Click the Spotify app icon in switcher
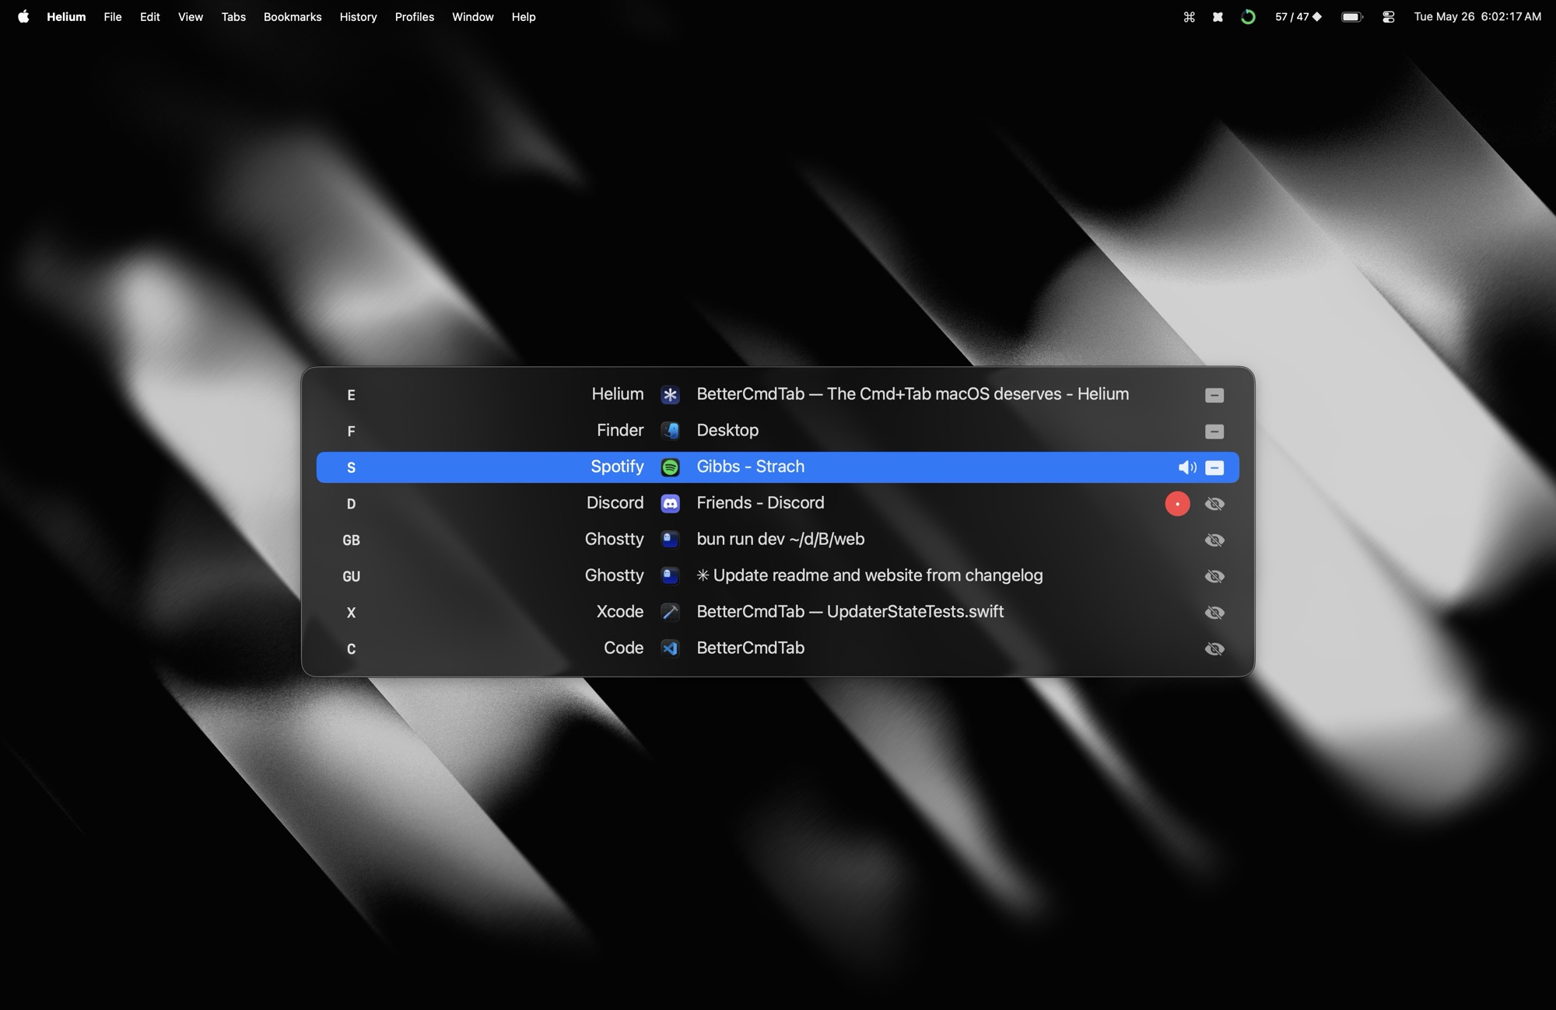 point(670,467)
